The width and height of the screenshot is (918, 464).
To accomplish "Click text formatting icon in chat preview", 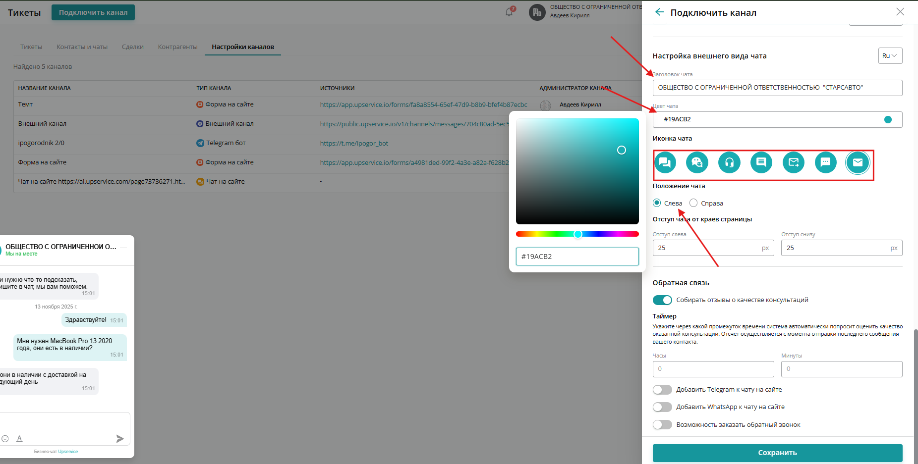I will 19,438.
